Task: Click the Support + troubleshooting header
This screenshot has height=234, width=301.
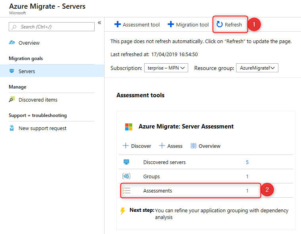Action: tap(38, 115)
